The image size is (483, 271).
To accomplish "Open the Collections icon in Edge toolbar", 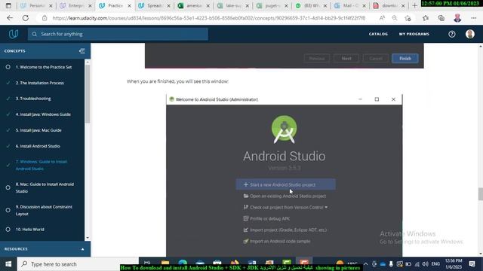I will pyautogui.click(x=441, y=18).
